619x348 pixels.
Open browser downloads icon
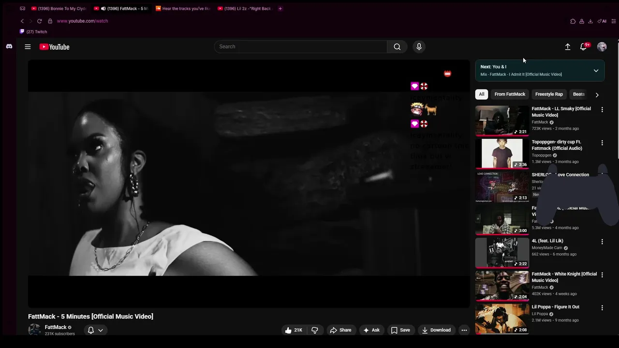tap(590, 21)
